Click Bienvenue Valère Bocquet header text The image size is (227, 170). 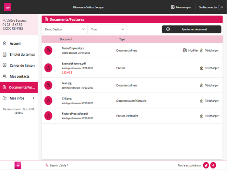coord(89,7)
